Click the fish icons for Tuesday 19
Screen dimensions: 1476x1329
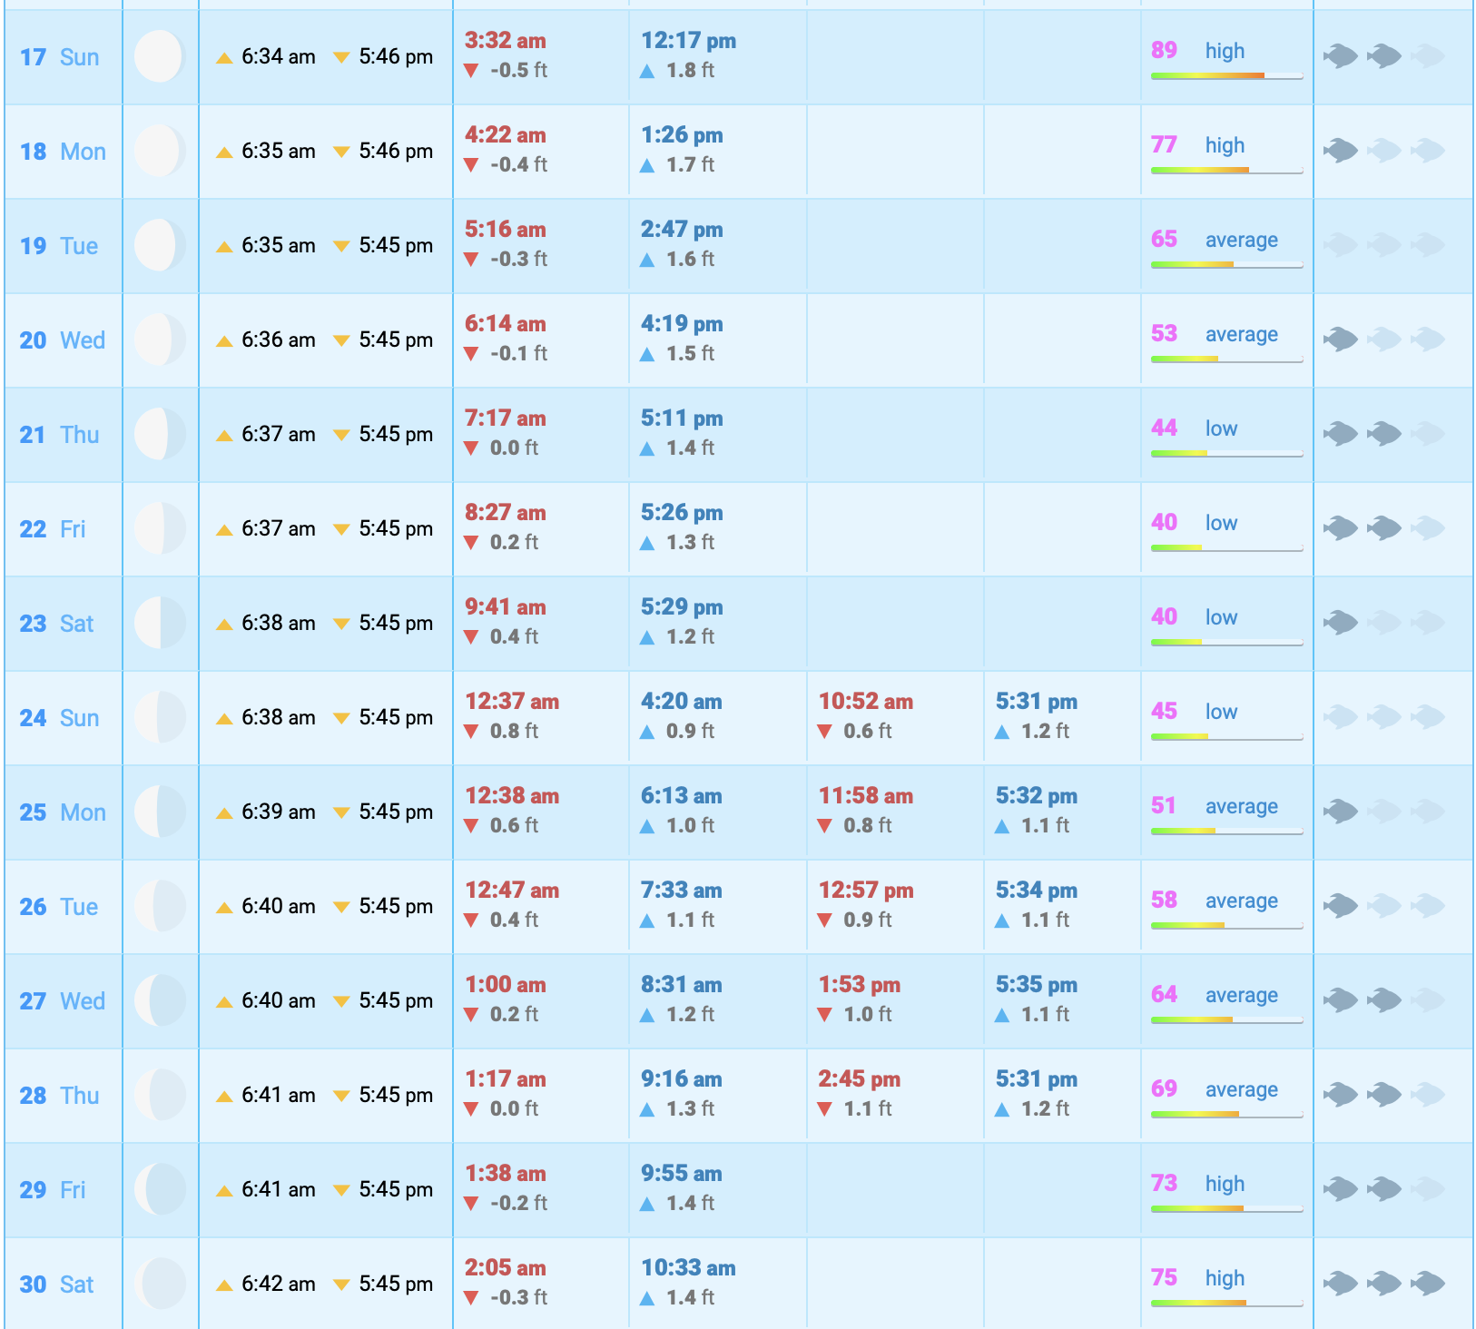click(1383, 245)
